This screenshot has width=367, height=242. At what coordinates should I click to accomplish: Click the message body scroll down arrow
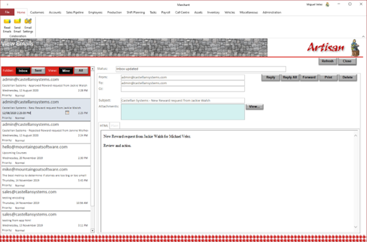[x=356, y=227]
